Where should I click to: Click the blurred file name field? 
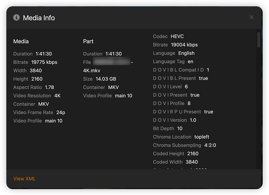(111, 61)
